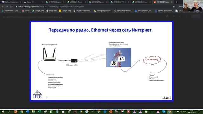Bookmark this page with the star icon
Viewport: 203px width, 114px height.
[x=174, y=6]
